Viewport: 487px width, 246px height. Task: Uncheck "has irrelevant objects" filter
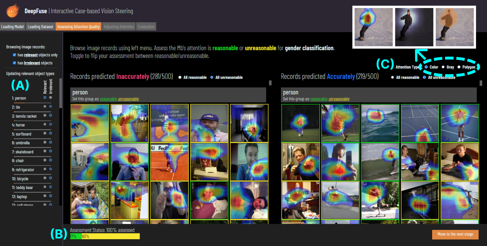[14, 63]
